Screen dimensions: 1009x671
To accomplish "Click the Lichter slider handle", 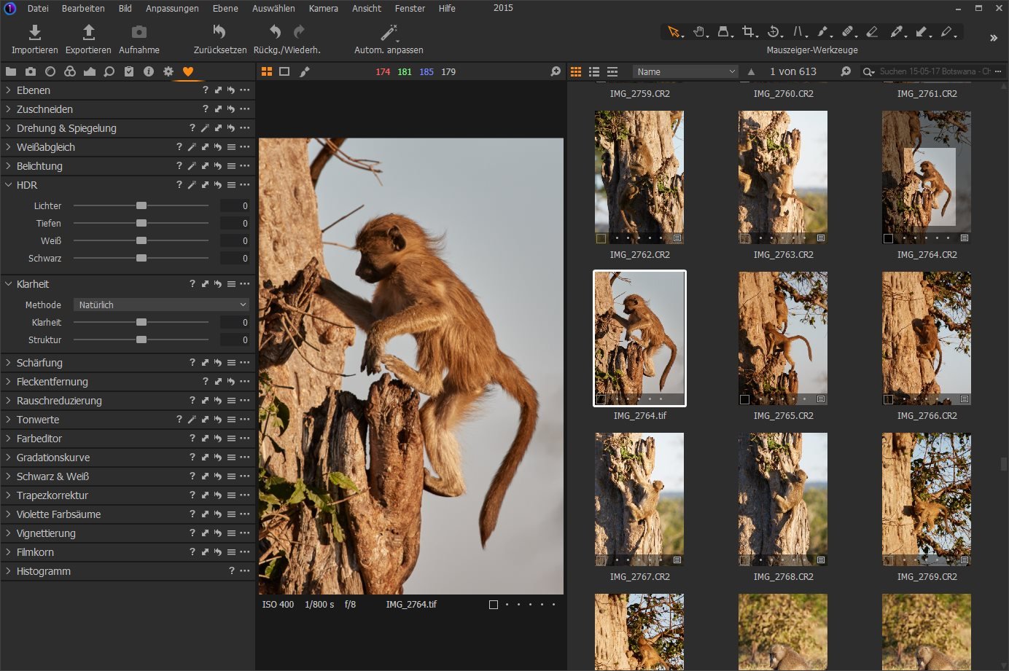I will [141, 206].
